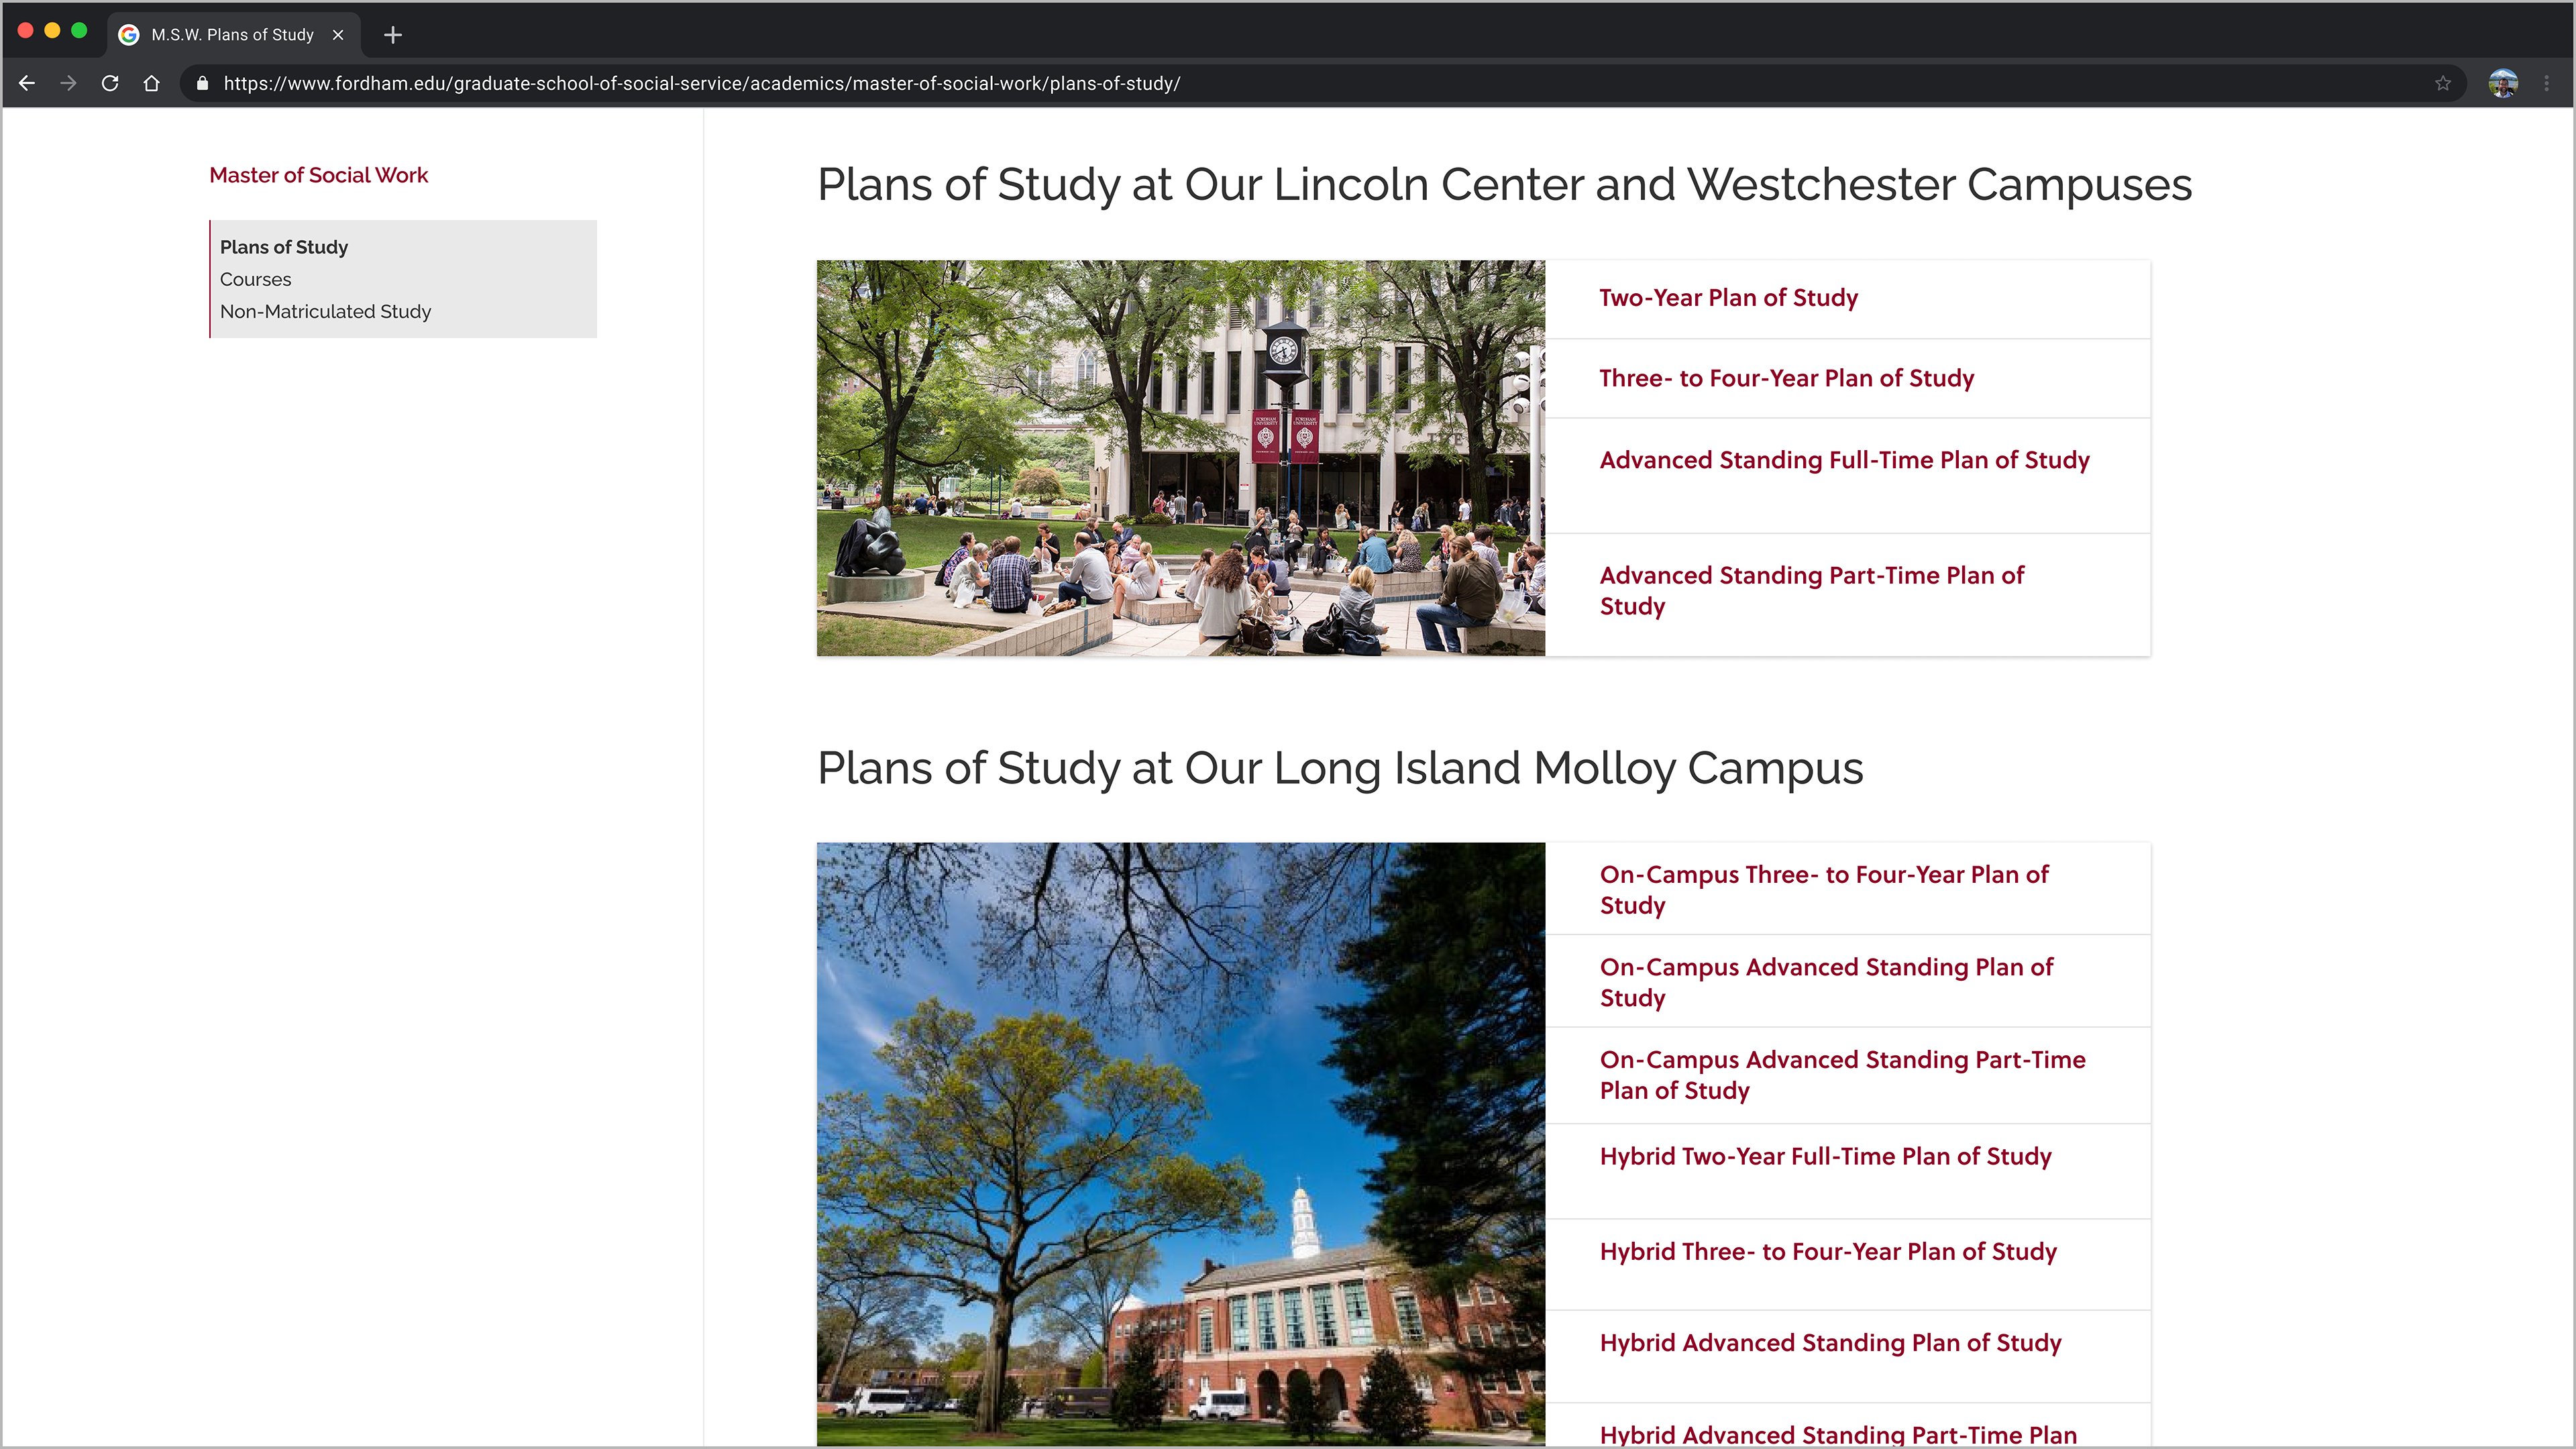Select the M.S.W. Plans of Study tab
Screen dimensions: 2576x1449
coord(233,35)
